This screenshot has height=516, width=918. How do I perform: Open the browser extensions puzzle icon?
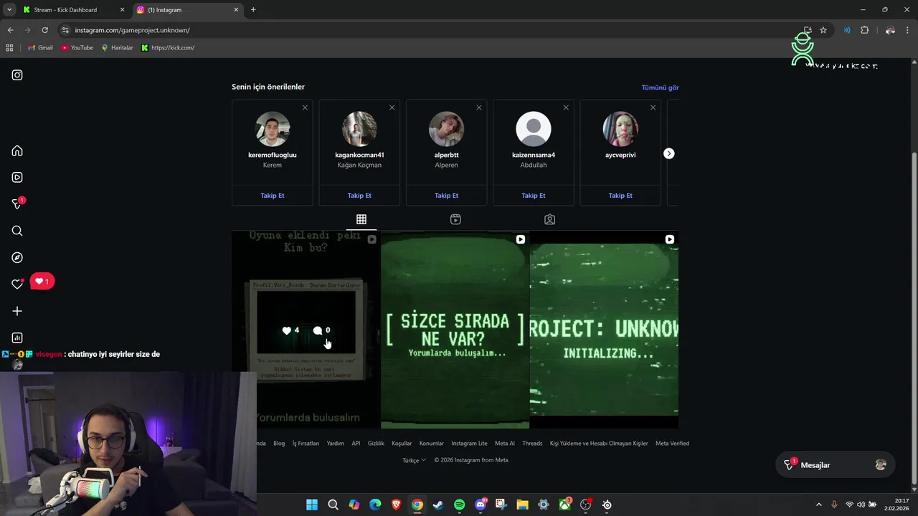864,30
